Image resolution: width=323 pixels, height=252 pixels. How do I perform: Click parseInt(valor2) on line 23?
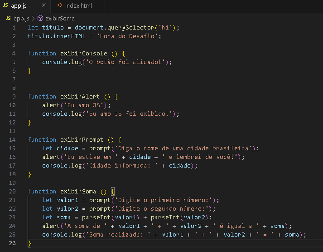[180, 217]
